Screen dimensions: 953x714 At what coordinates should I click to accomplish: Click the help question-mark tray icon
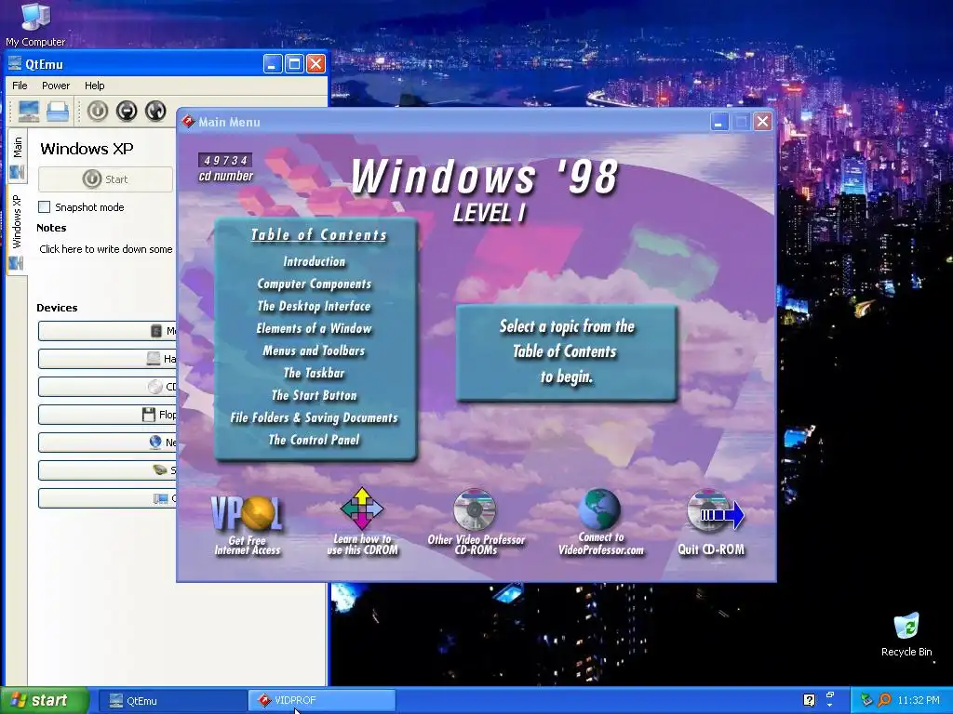[809, 700]
